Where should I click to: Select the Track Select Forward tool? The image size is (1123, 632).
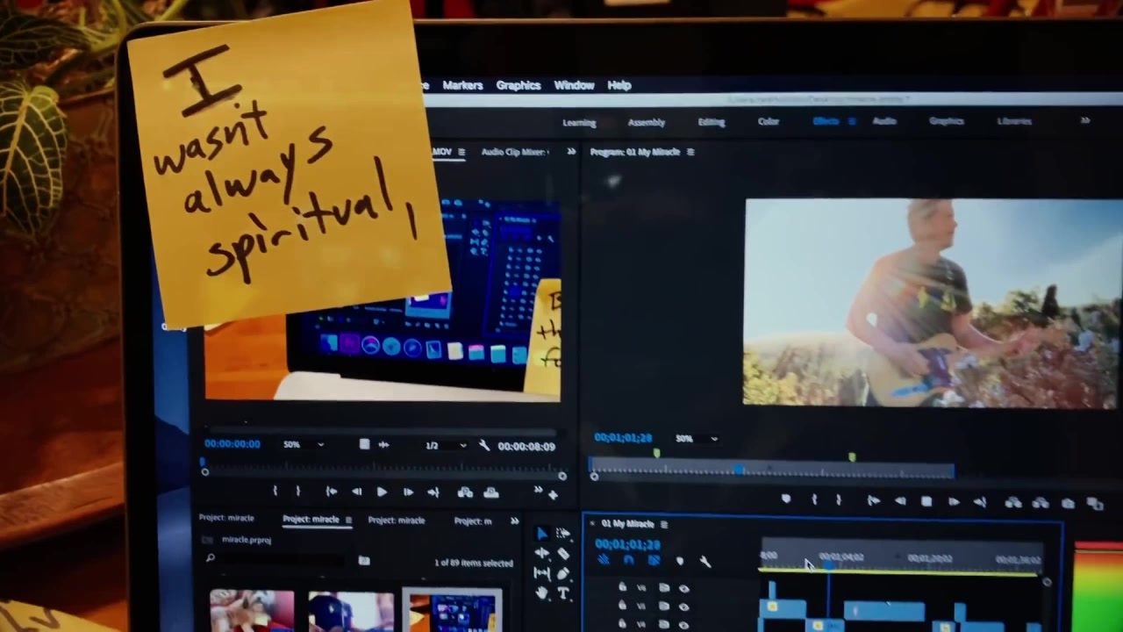click(x=562, y=534)
